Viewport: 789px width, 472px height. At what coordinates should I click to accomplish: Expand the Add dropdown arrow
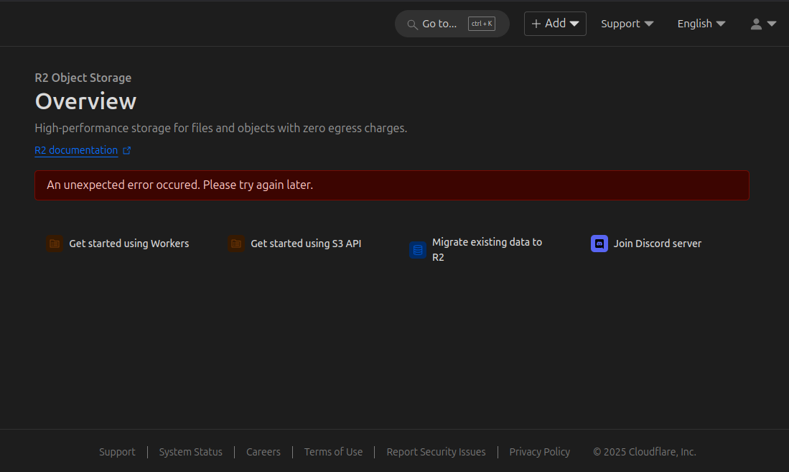(x=574, y=24)
